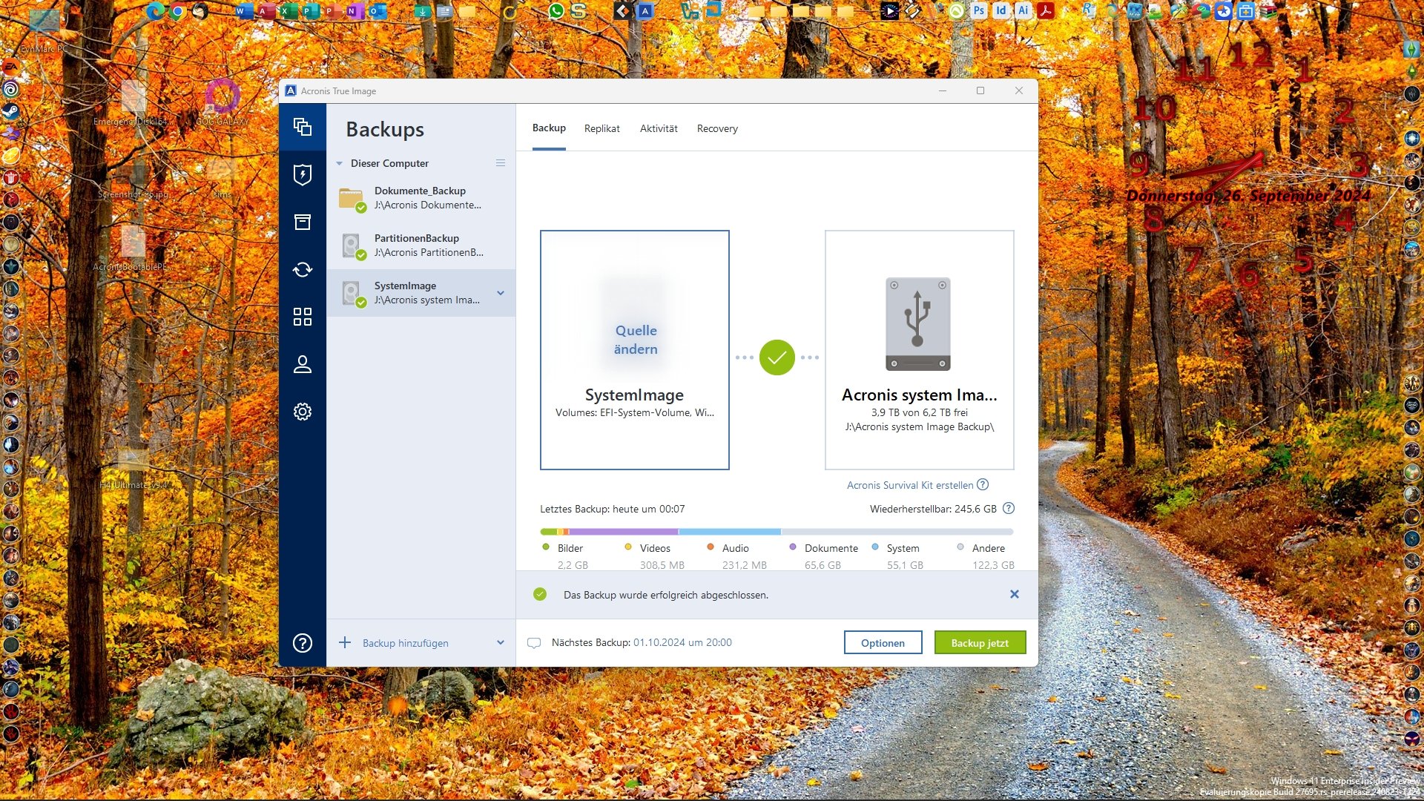The image size is (1424, 801).
Task: Open the Archive section icon
Action: tap(303, 222)
